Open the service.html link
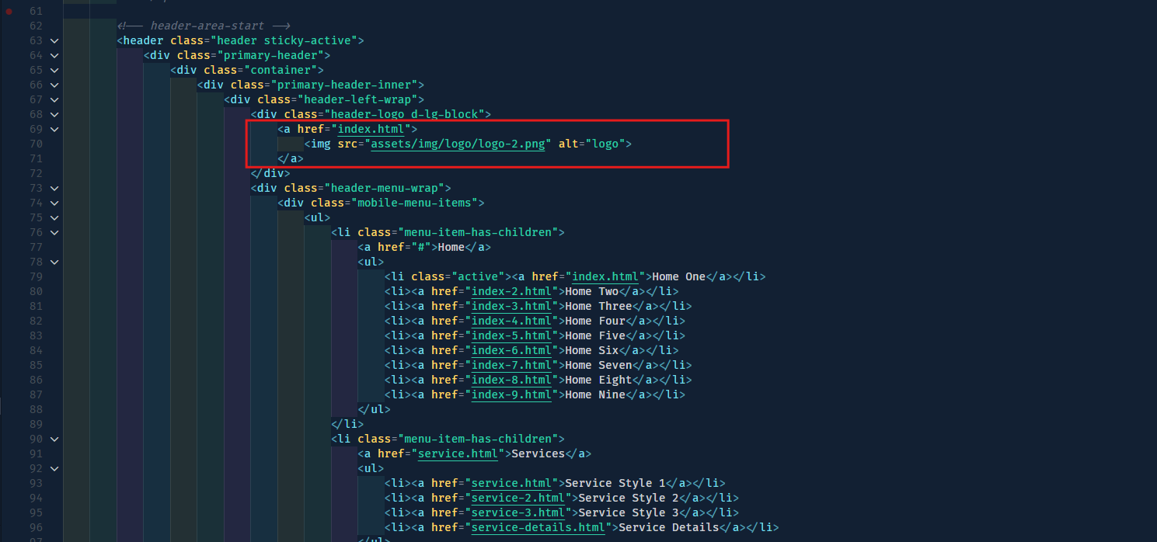The image size is (1157, 542). tap(458, 453)
